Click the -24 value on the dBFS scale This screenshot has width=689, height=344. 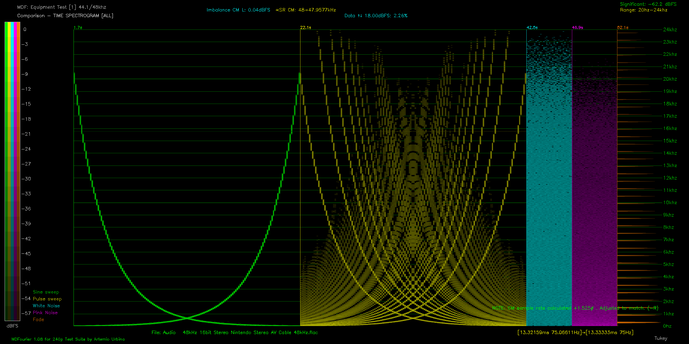point(26,149)
